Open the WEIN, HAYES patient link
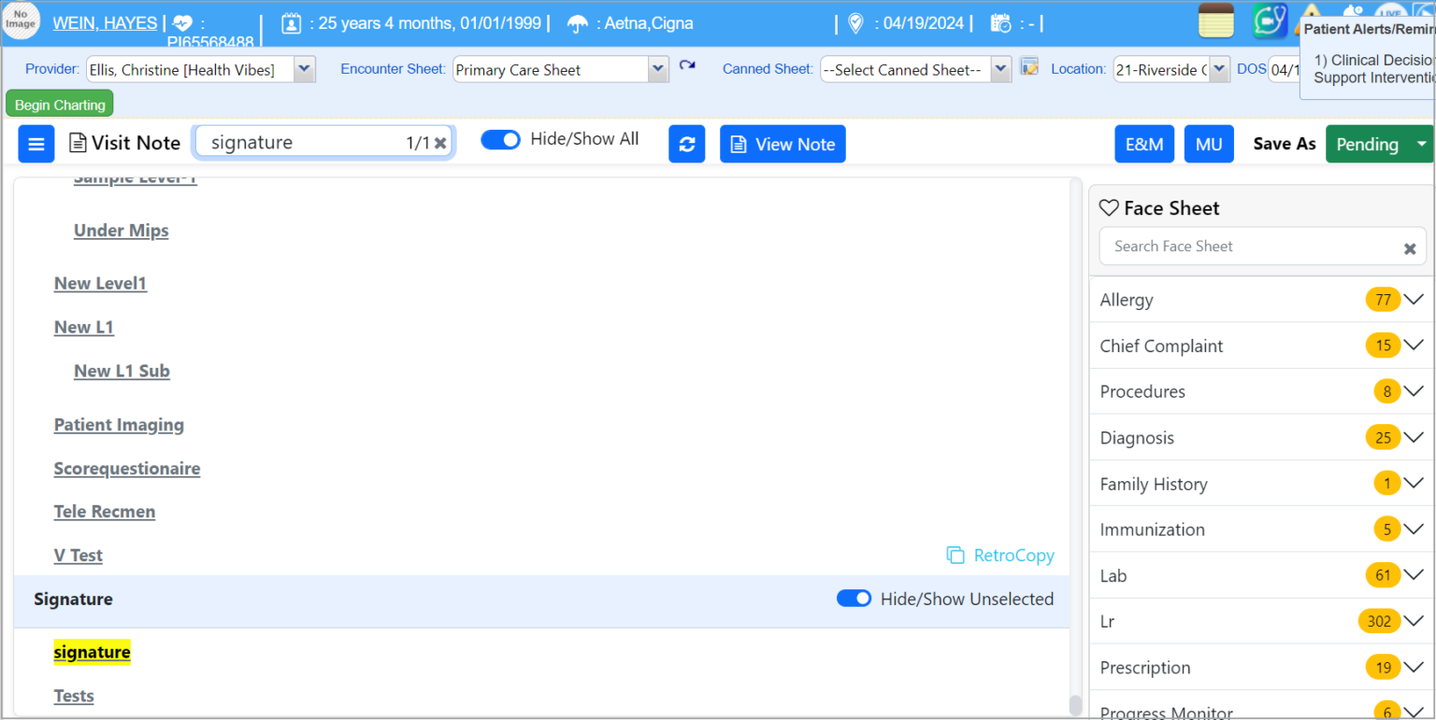Screen dimensions: 1436x720 tap(105, 22)
